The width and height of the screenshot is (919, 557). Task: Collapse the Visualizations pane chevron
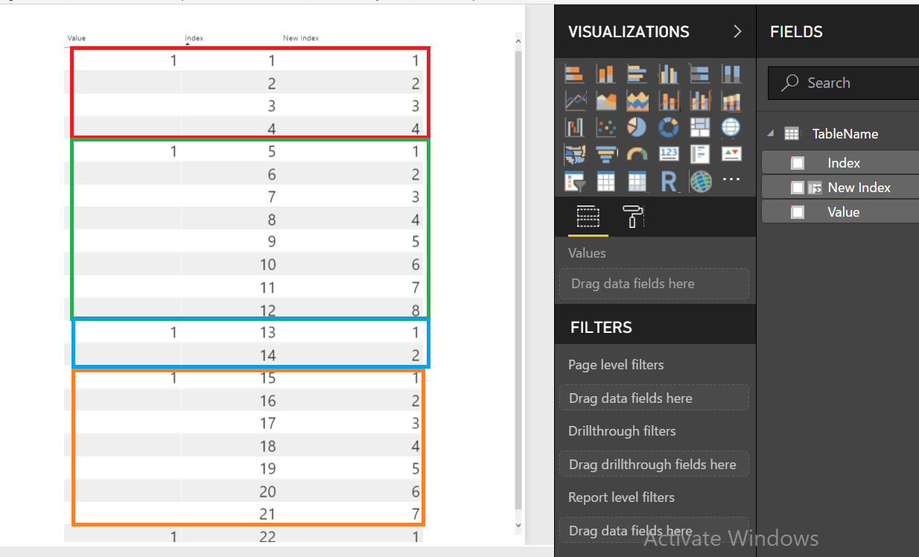[x=737, y=31]
